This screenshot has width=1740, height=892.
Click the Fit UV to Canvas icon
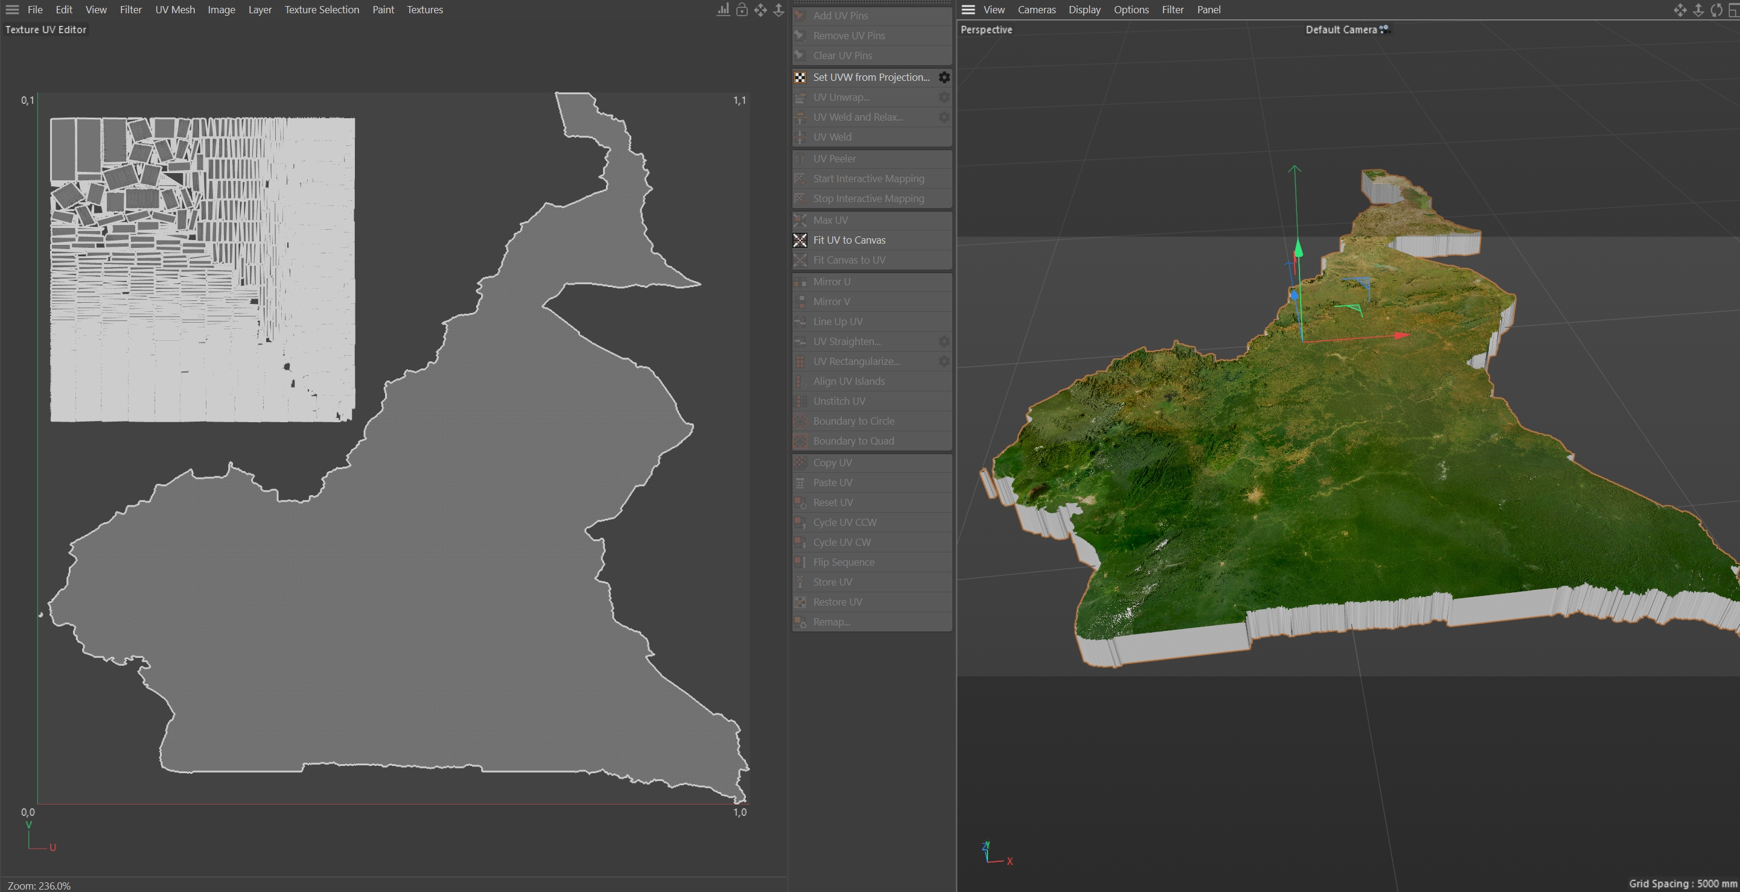[x=800, y=240]
